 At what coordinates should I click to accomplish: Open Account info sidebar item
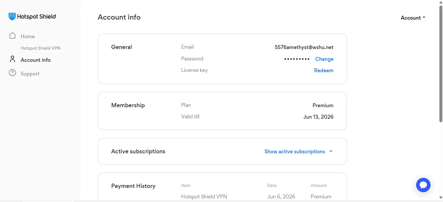tap(35, 60)
